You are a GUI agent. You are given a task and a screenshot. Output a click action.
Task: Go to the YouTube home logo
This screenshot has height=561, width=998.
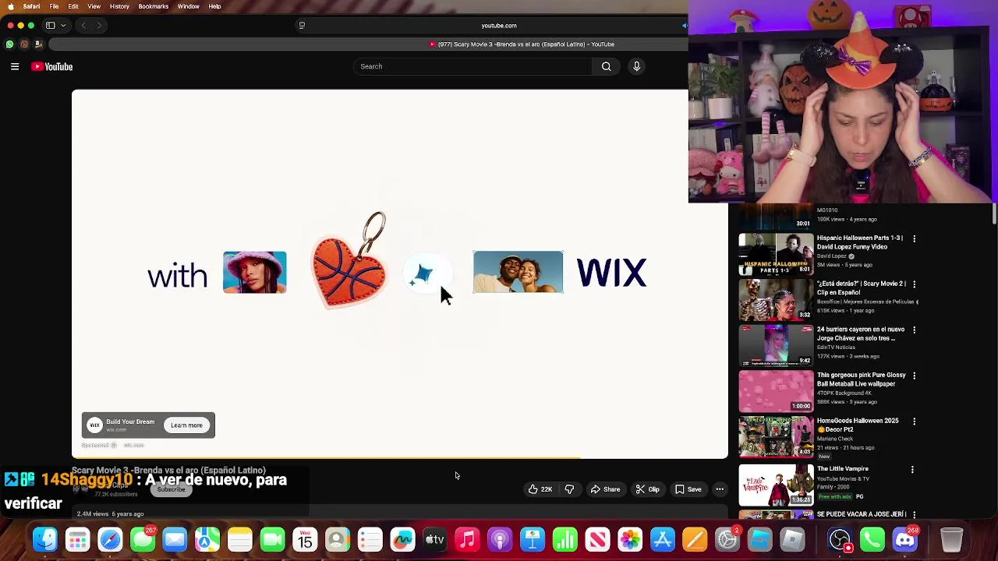click(x=52, y=67)
